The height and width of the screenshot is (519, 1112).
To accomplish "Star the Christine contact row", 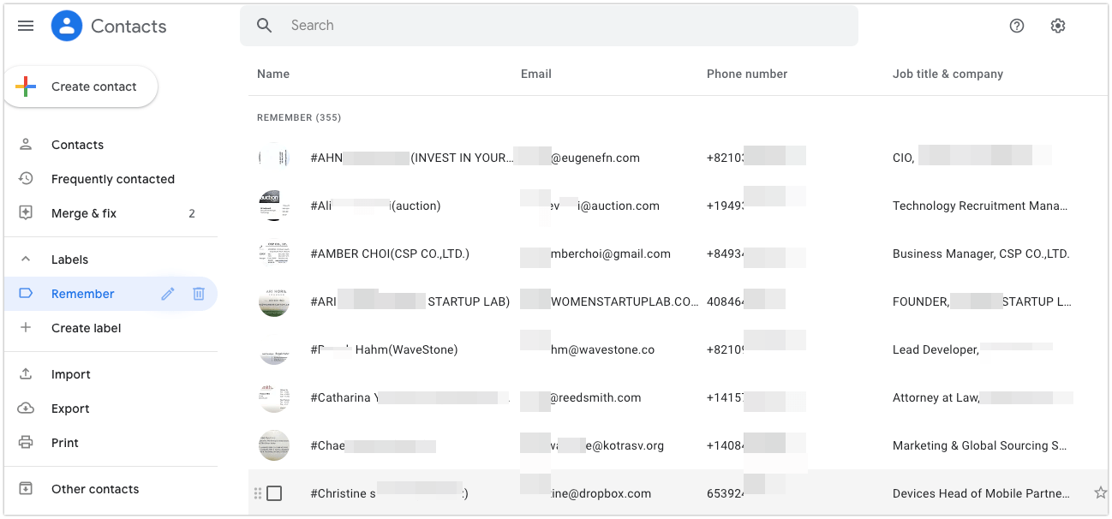I will click(x=1100, y=492).
